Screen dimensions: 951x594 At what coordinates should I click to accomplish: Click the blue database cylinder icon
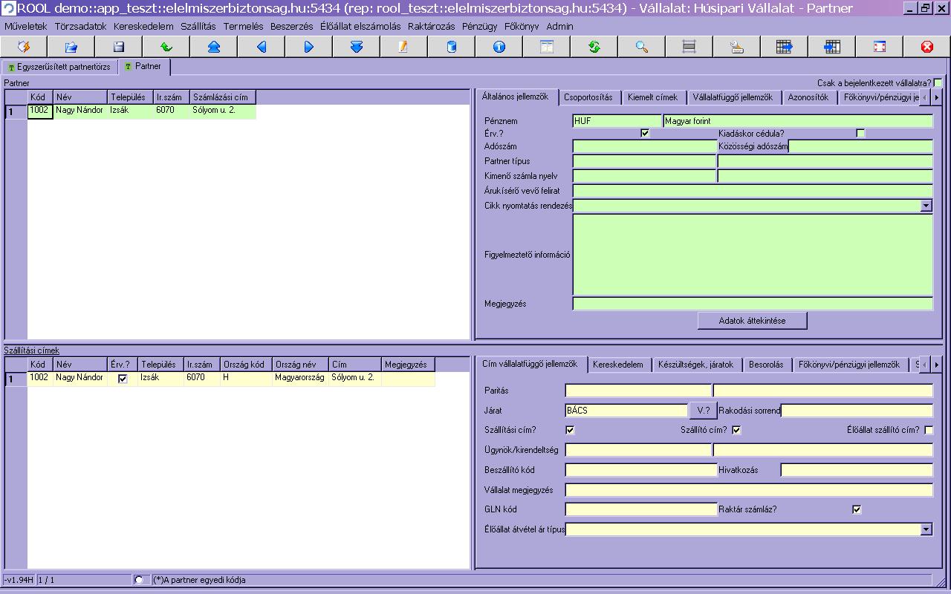[x=451, y=47]
